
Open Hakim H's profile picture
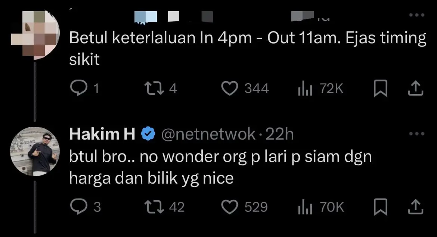[x=34, y=151]
